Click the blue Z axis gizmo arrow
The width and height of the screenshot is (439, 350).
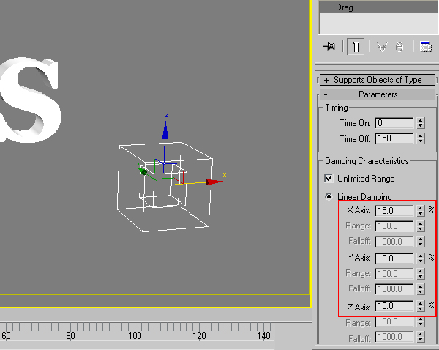click(166, 131)
